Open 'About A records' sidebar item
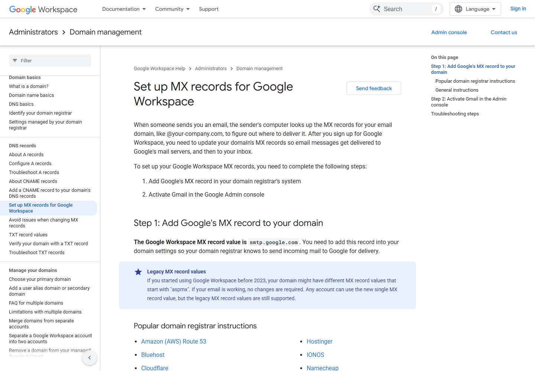Screen dimensions: 535x371 26,155
